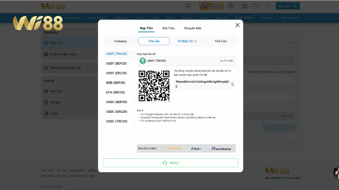The width and height of the screenshot is (339, 190).
Task: Choose the Ví Điện Tử payment method
Action: click(187, 41)
